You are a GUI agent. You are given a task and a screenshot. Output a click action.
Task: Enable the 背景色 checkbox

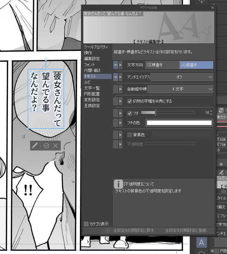coord(129,135)
